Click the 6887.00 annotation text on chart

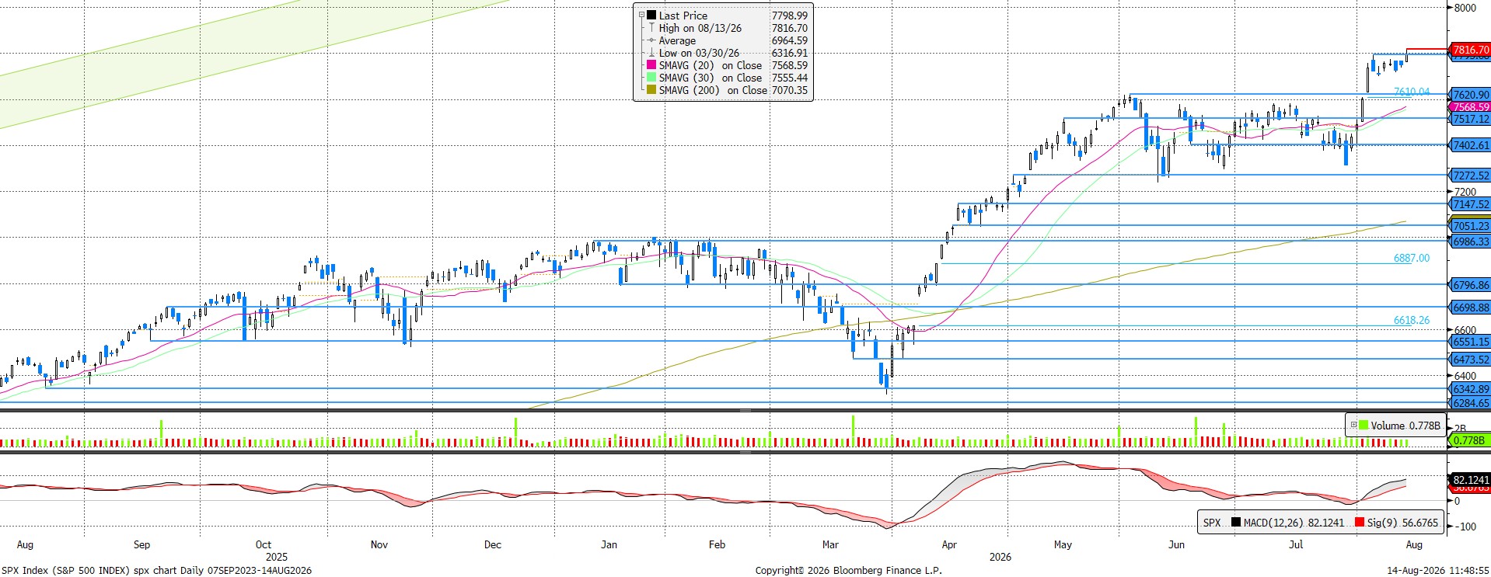1411,258
